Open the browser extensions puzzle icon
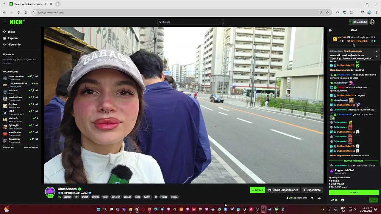This screenshot has height=214, width=381. pyautogui.click(x=352, y=12)
